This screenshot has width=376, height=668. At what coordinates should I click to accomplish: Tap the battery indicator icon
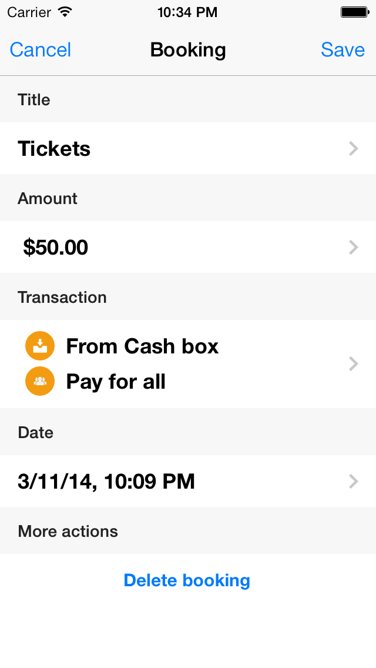coord(354,12)
